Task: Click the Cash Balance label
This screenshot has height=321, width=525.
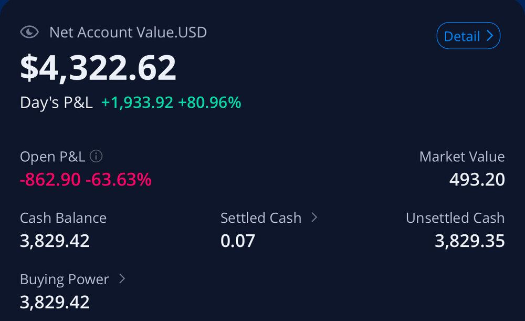Action: (x=63, y=218)
